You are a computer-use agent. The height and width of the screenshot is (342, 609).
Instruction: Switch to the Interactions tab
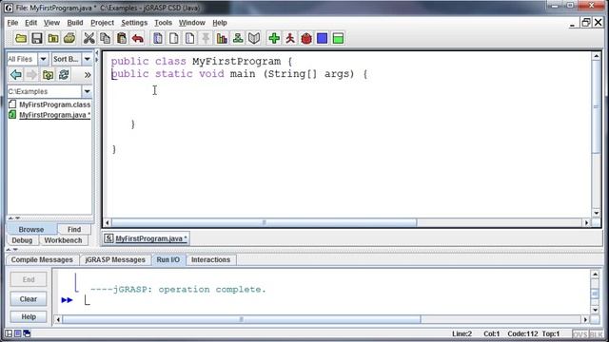210,259
